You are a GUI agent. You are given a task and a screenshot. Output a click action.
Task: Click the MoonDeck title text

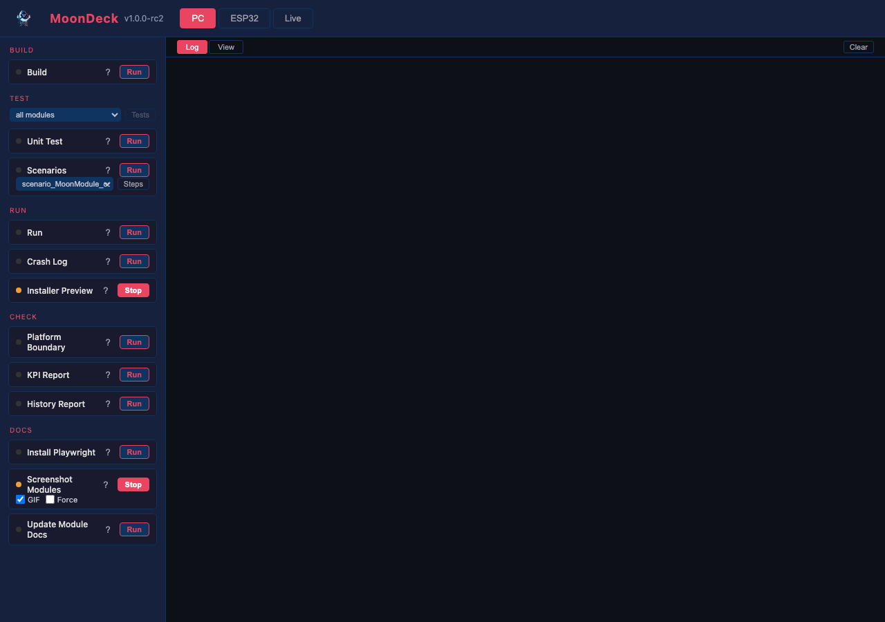pos(84,19)
